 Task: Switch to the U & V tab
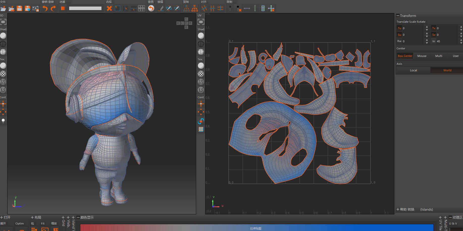click(x=453, y=223)
